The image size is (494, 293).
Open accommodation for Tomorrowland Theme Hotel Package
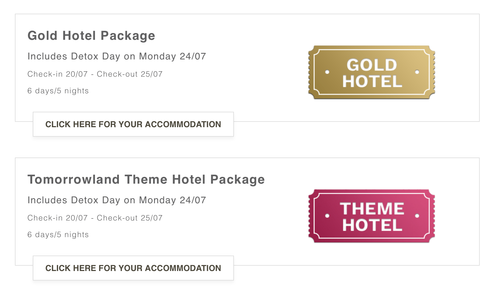point(133,268)
